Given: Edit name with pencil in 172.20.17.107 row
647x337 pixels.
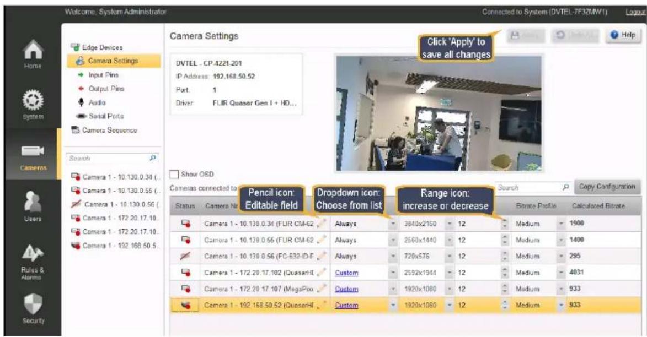Looking at the screenshot, I should coord(322,289).
